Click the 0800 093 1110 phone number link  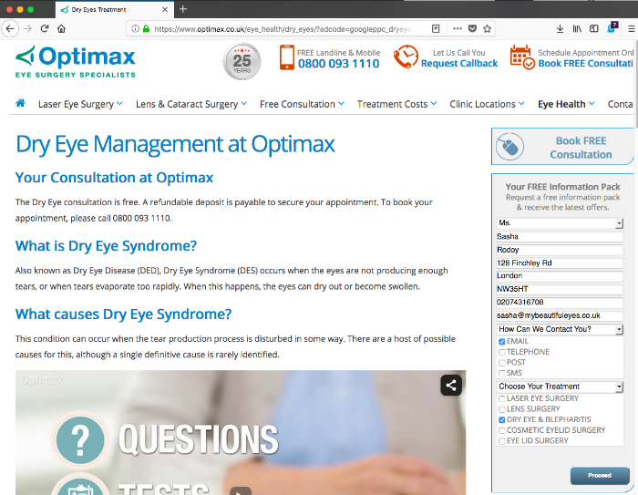[x=338, y=64]
